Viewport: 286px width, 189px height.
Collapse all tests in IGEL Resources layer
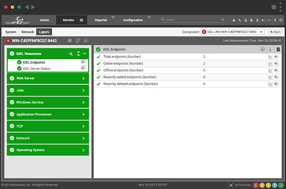78,54
